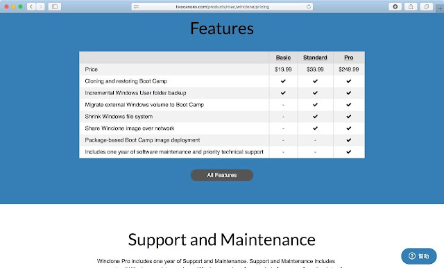
Task: Click the Basic price $19.99
Action: click(x=283, y=69)
